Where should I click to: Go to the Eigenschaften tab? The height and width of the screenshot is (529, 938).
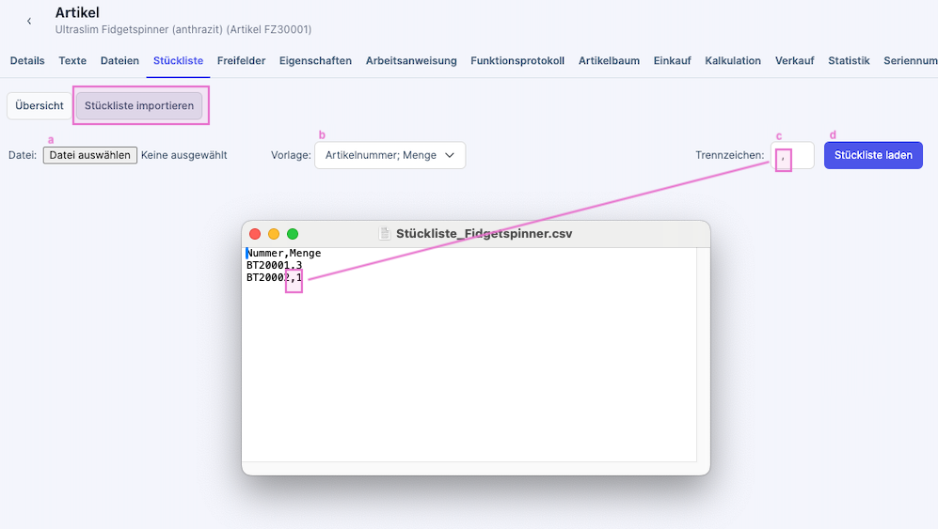click(315, 61)
